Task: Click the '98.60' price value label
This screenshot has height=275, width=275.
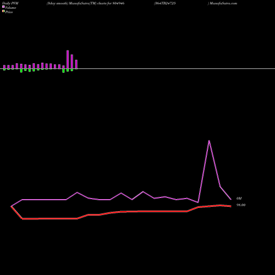Action: 241,205
